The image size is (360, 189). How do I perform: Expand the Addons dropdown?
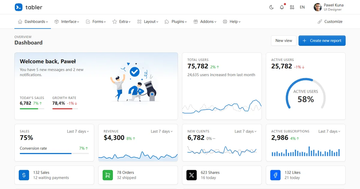tap(205, 22)
